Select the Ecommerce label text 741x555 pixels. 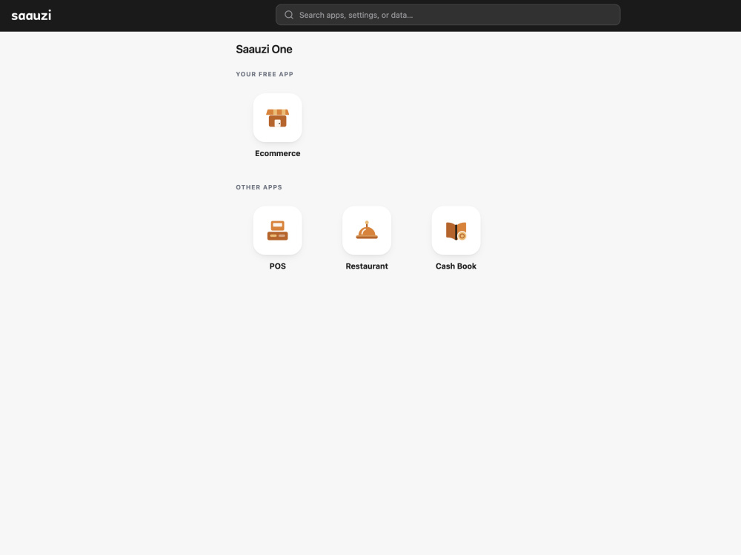(x=277, y=153)
